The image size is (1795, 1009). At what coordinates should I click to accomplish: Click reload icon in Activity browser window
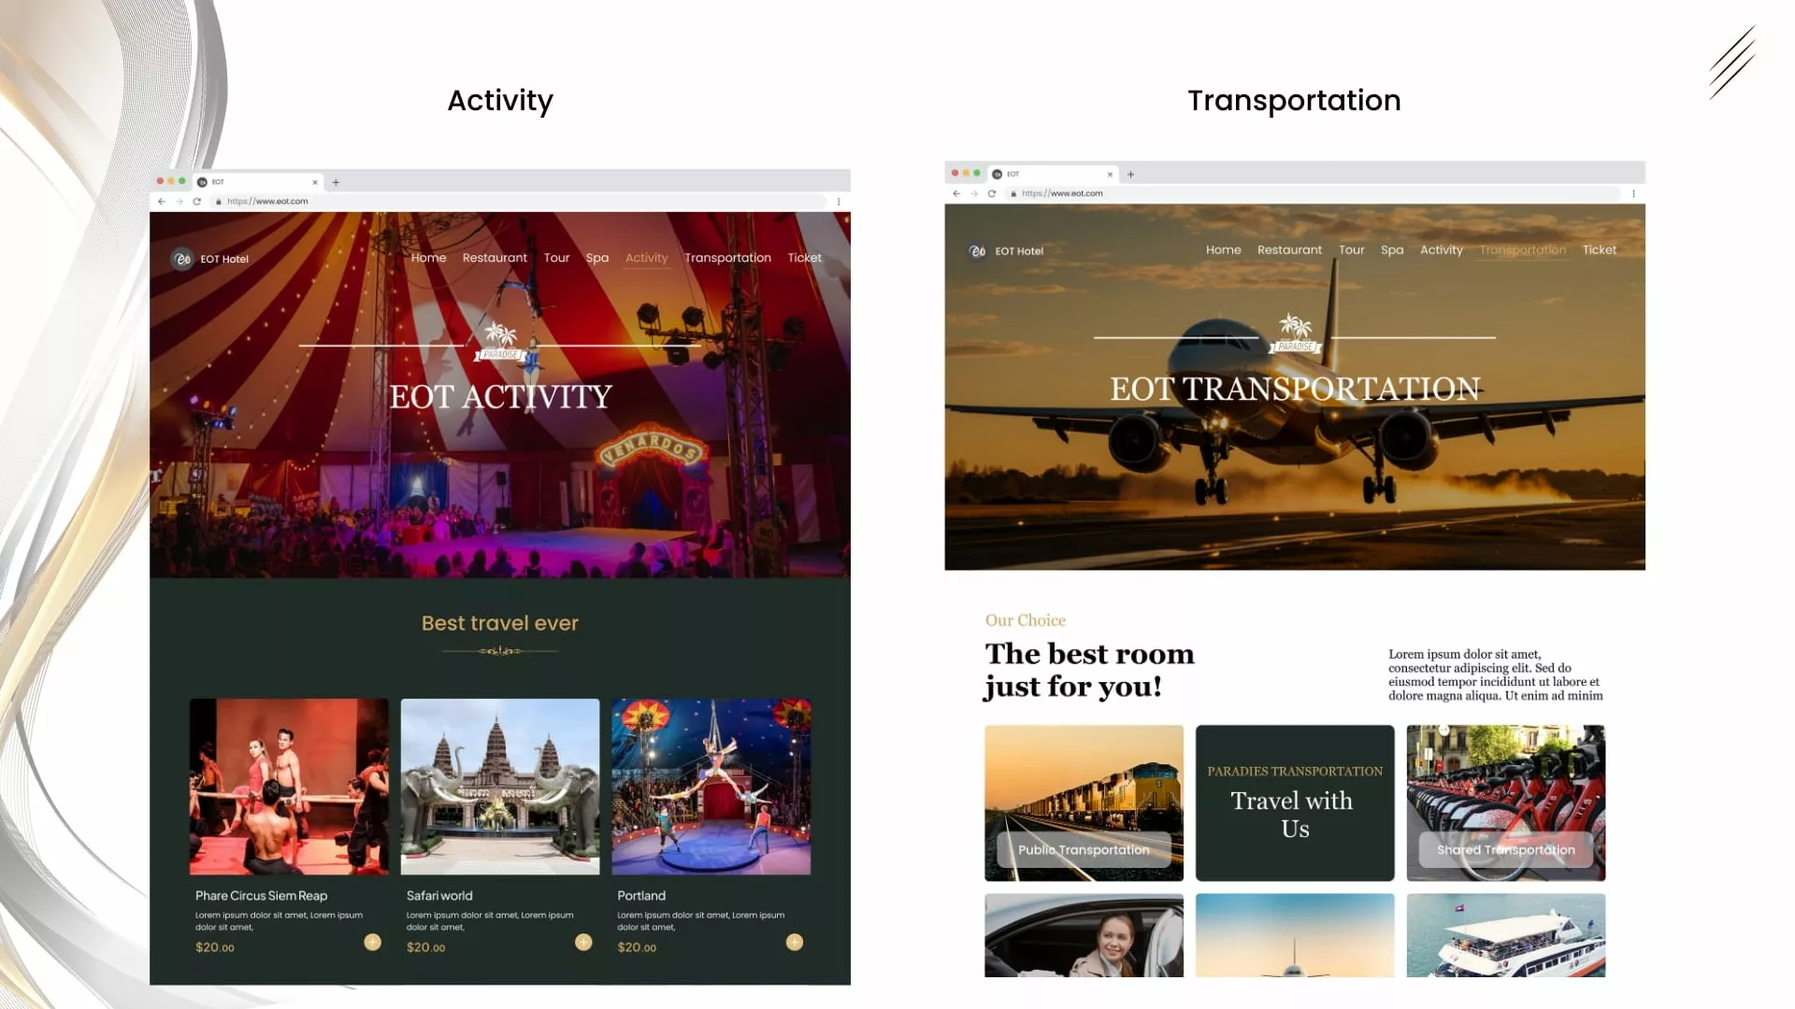point(196,201)
